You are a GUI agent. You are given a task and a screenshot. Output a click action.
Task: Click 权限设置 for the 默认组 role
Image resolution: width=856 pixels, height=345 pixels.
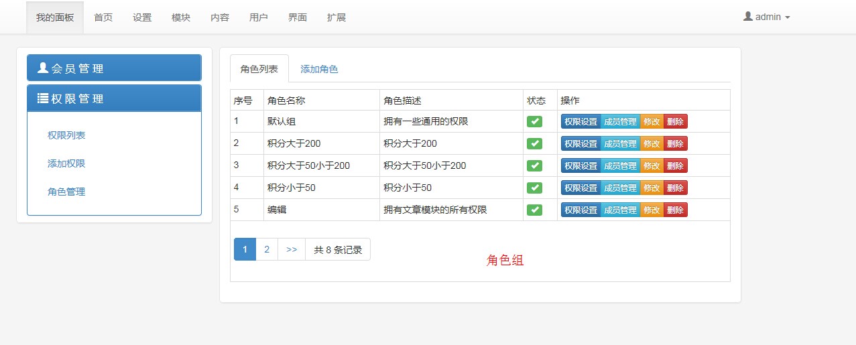580,121
